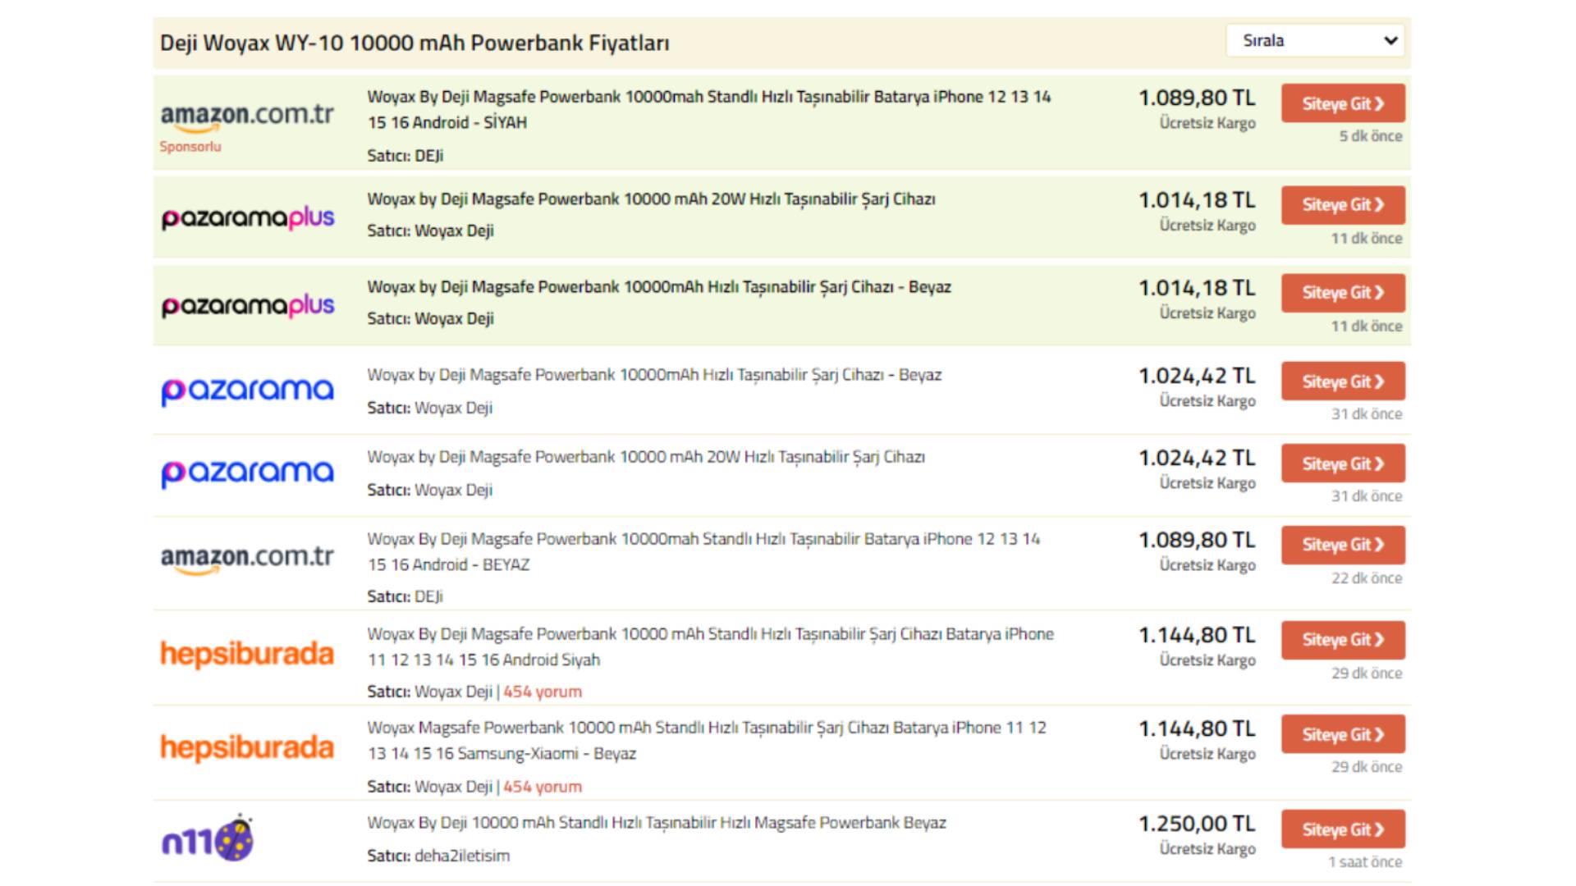Open pazaramaplus Beyaz product title link

[x=659, y=287]
